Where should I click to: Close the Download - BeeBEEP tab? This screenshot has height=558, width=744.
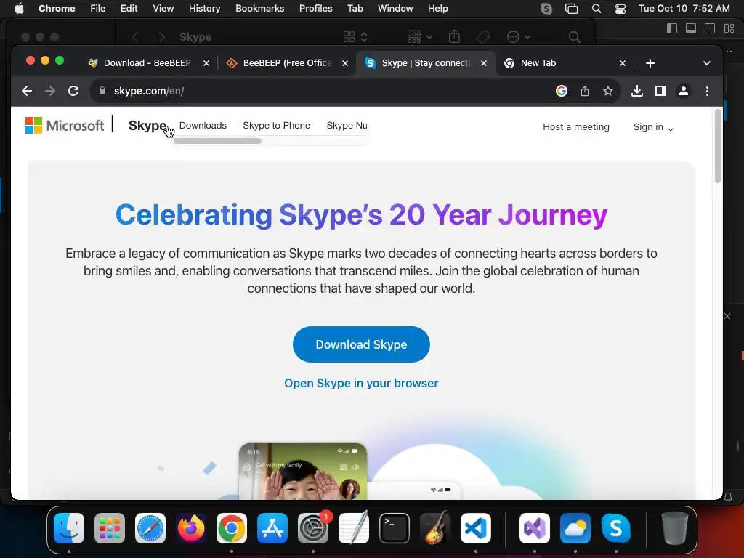(x=206, y=63)
